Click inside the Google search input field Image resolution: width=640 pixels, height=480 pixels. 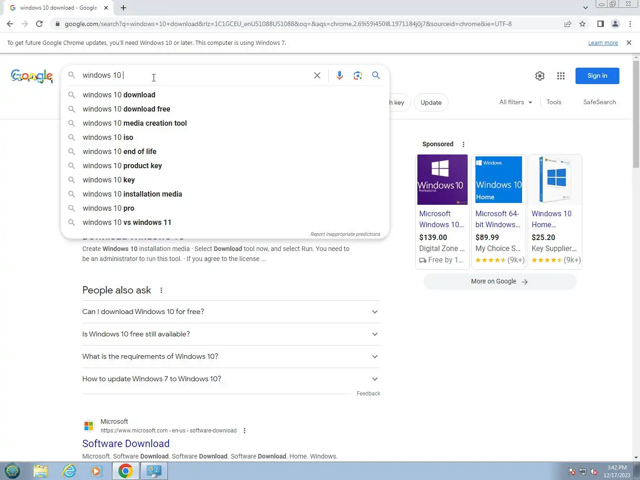[194, 75]
